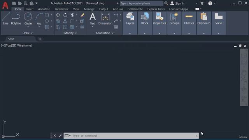Open the Layers panel icon
Screen dimensions: 249x140
point(130,16)
